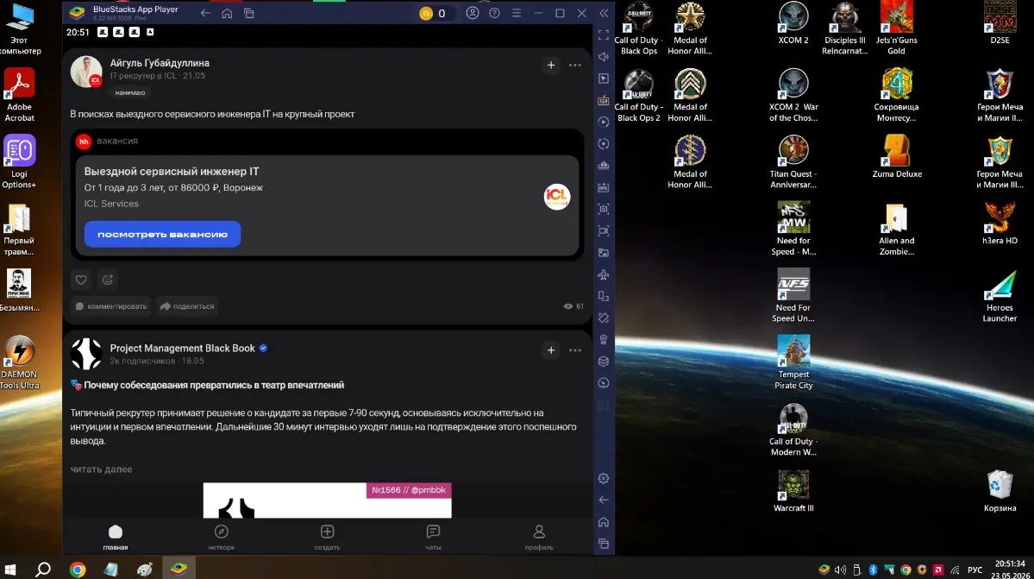Like the Айгуль Губайдуллина post with heart icon
1034x579 pixels.
pyautogui.click(x=81, y=280)
